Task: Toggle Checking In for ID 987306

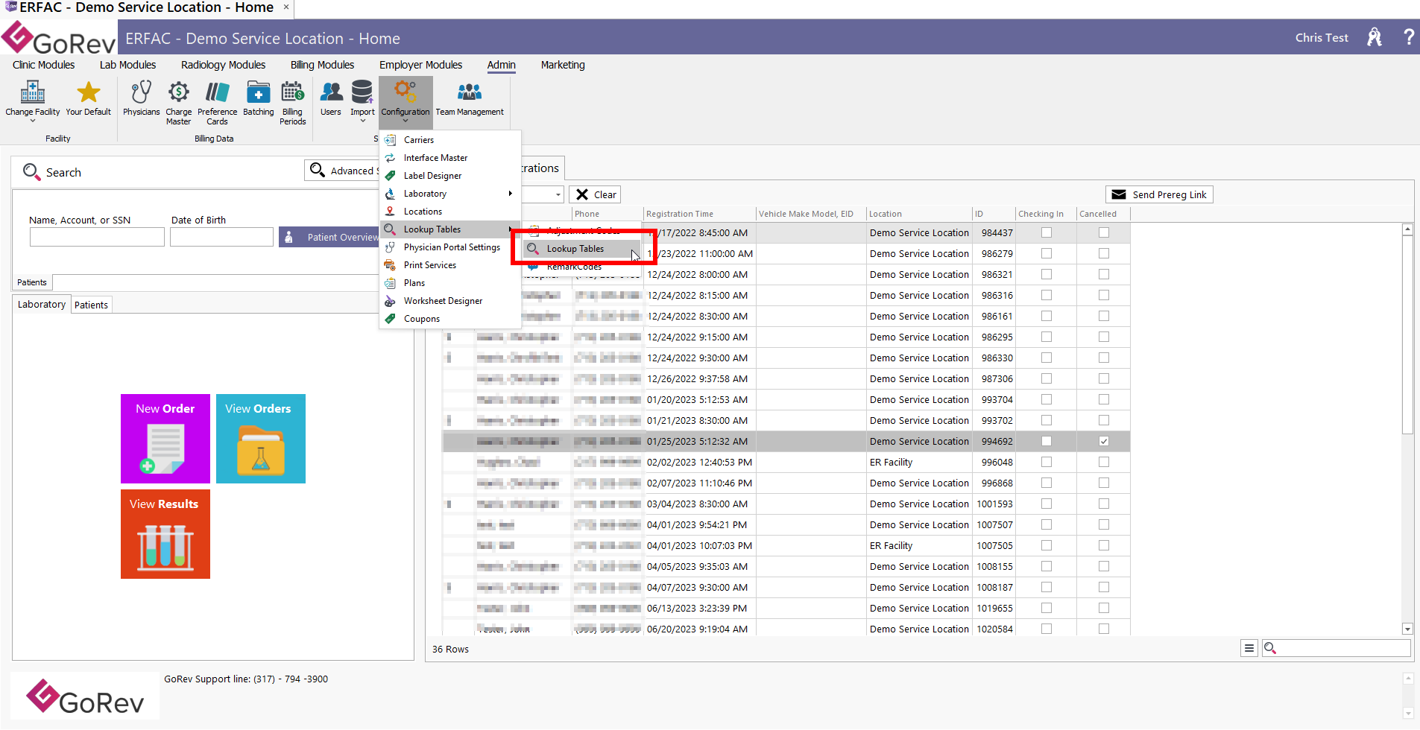Action: 1047,379
